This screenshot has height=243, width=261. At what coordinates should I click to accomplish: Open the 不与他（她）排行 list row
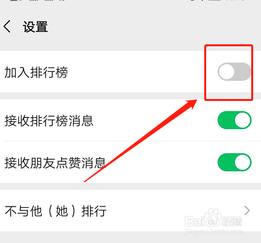point(130,210)
